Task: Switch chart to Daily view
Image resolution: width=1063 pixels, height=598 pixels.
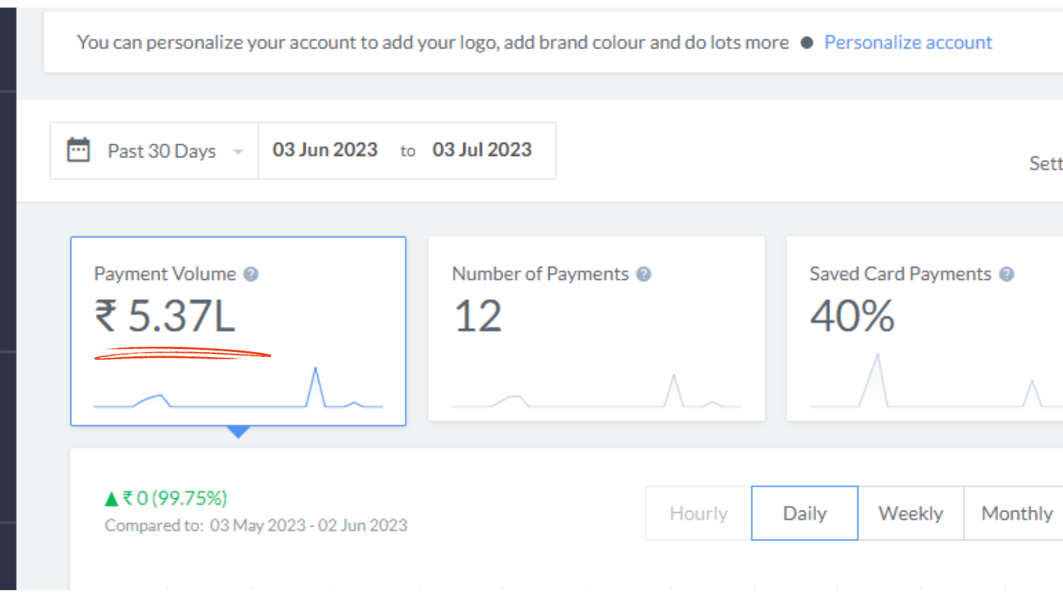Action: click(805, 514)
